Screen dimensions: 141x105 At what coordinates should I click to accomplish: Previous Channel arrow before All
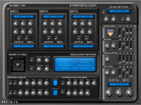111,84
